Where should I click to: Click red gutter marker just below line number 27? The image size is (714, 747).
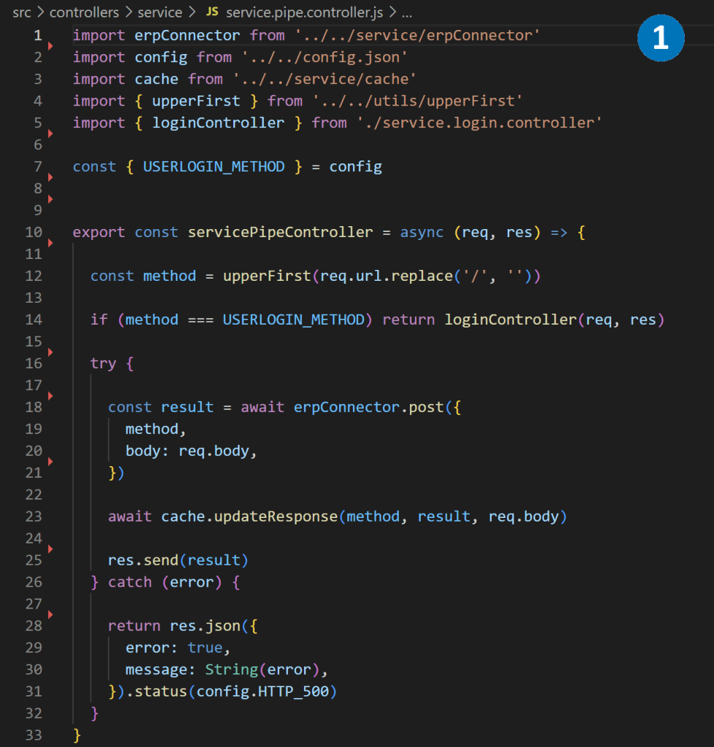pos(50,615)
